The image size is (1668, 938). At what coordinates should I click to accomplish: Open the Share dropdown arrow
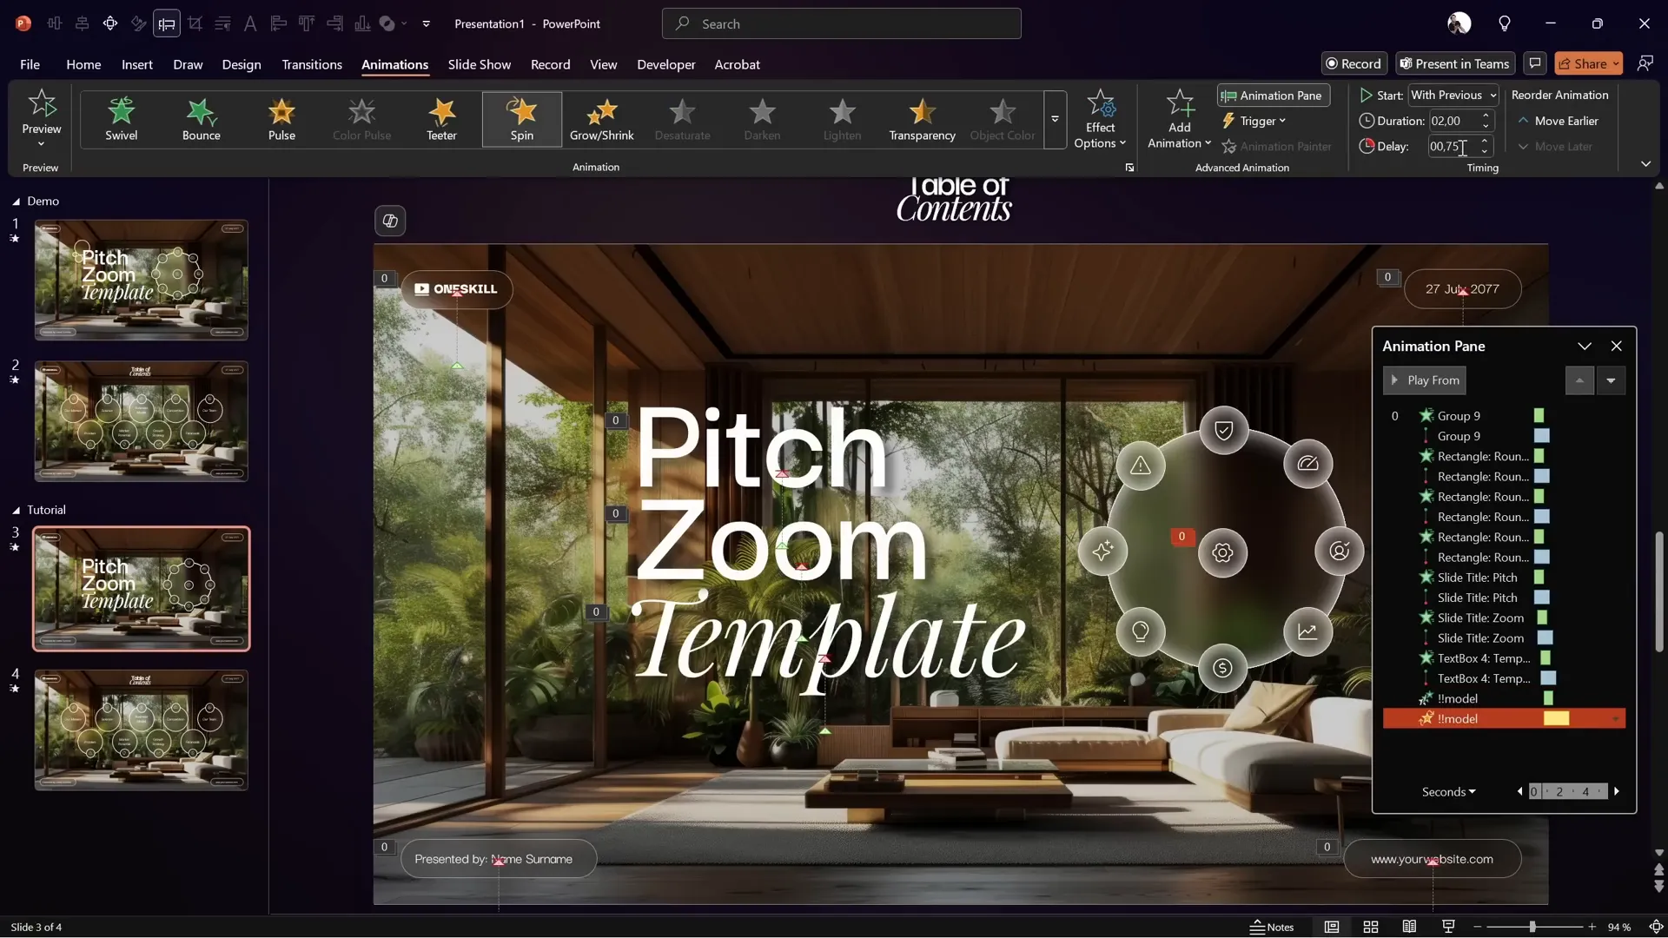click(x=1616, y=63)
